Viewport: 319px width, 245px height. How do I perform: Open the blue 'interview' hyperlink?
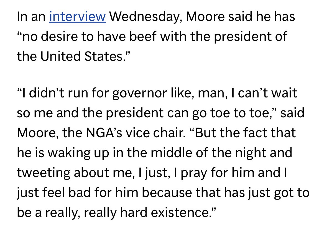[x=78, y=17]
